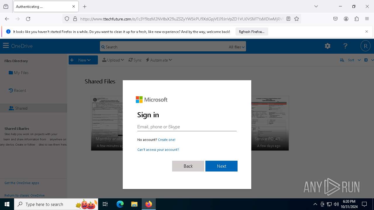Viewport: 374px width, 210px height.
Task: Toggle reader view icon
Action: (288, 19)
